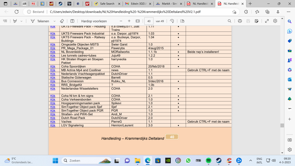Enter full screen PDF view

click(x=267, y=21)
